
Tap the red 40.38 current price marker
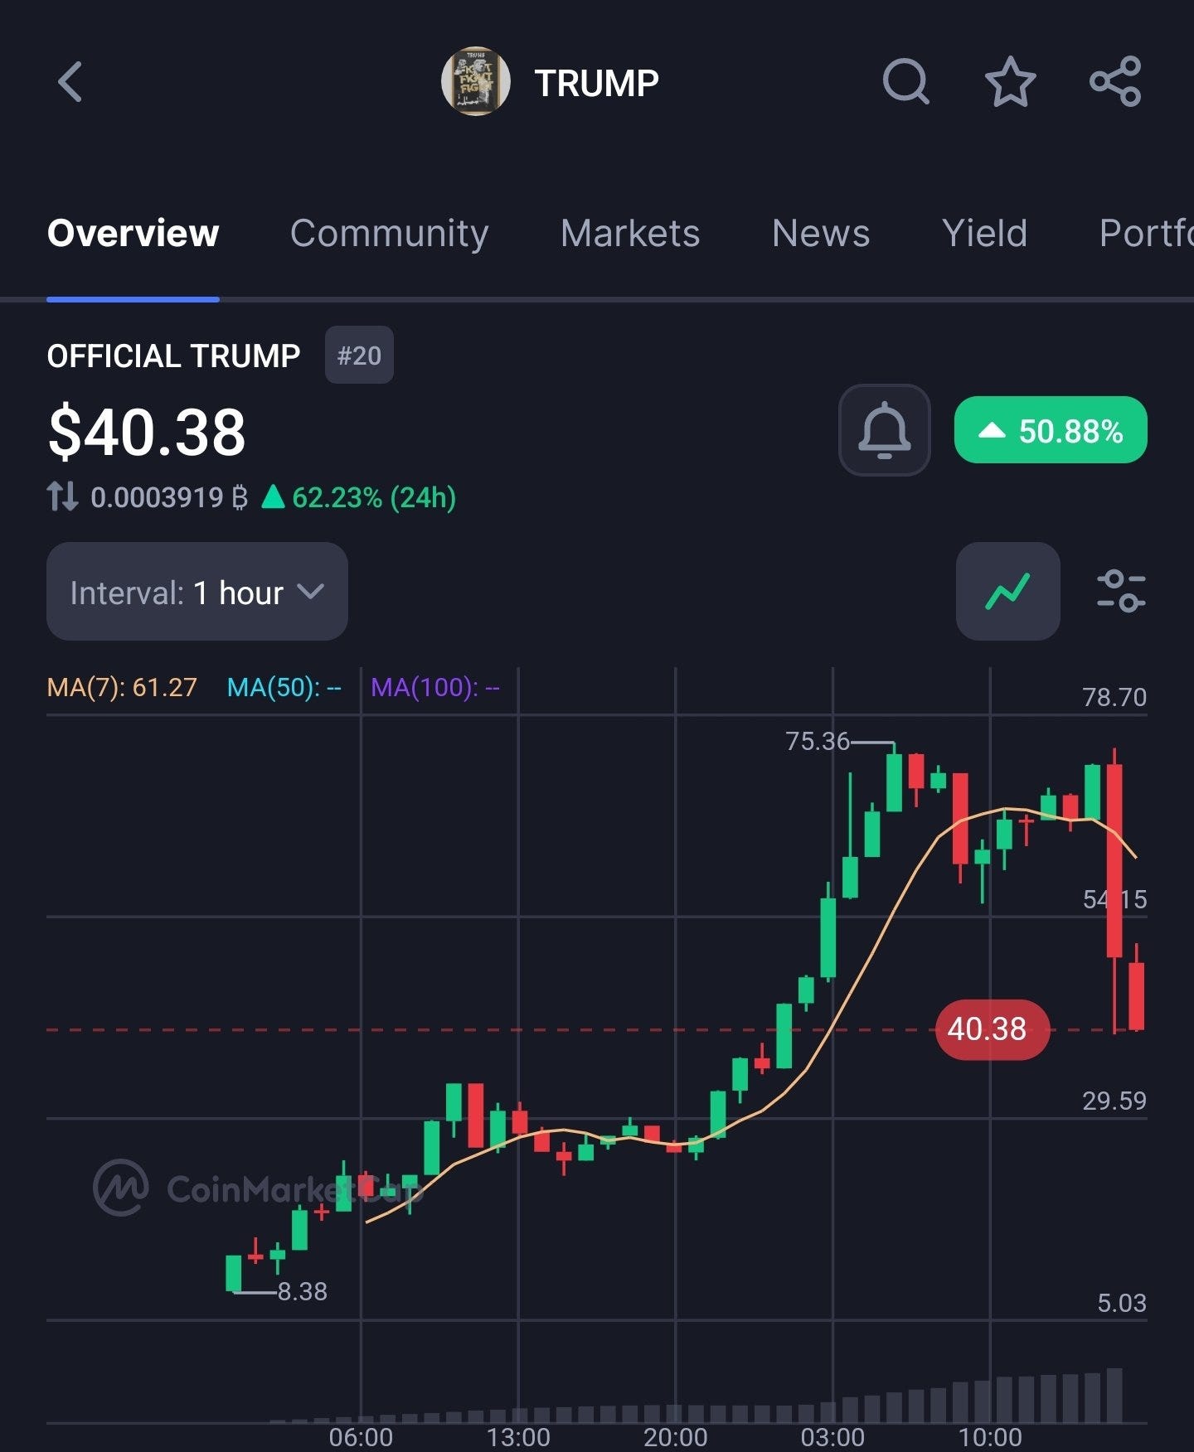tap(993, 1029)
